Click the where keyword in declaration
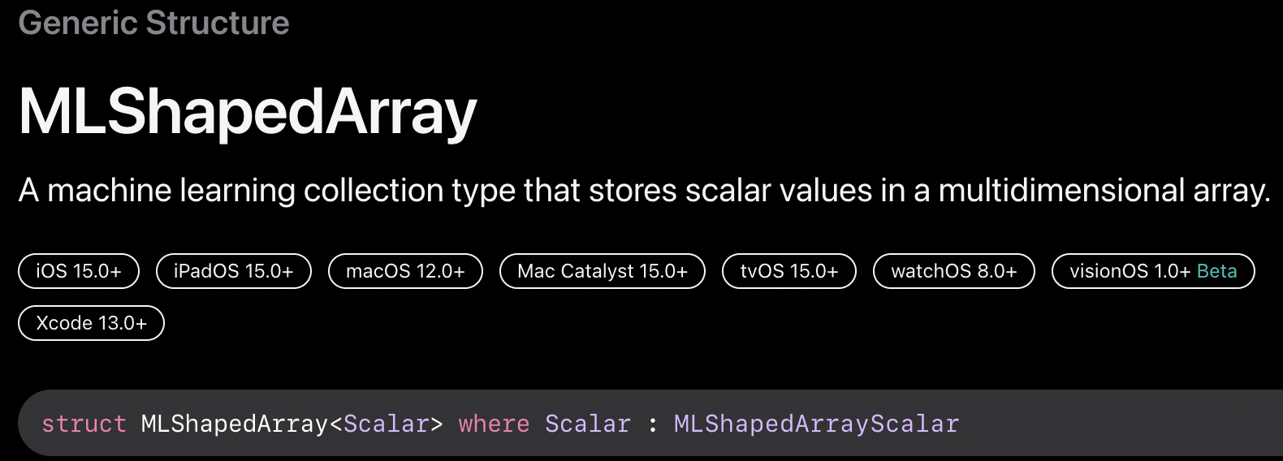Screen dimensions: 1283x461 coord(494,424)
